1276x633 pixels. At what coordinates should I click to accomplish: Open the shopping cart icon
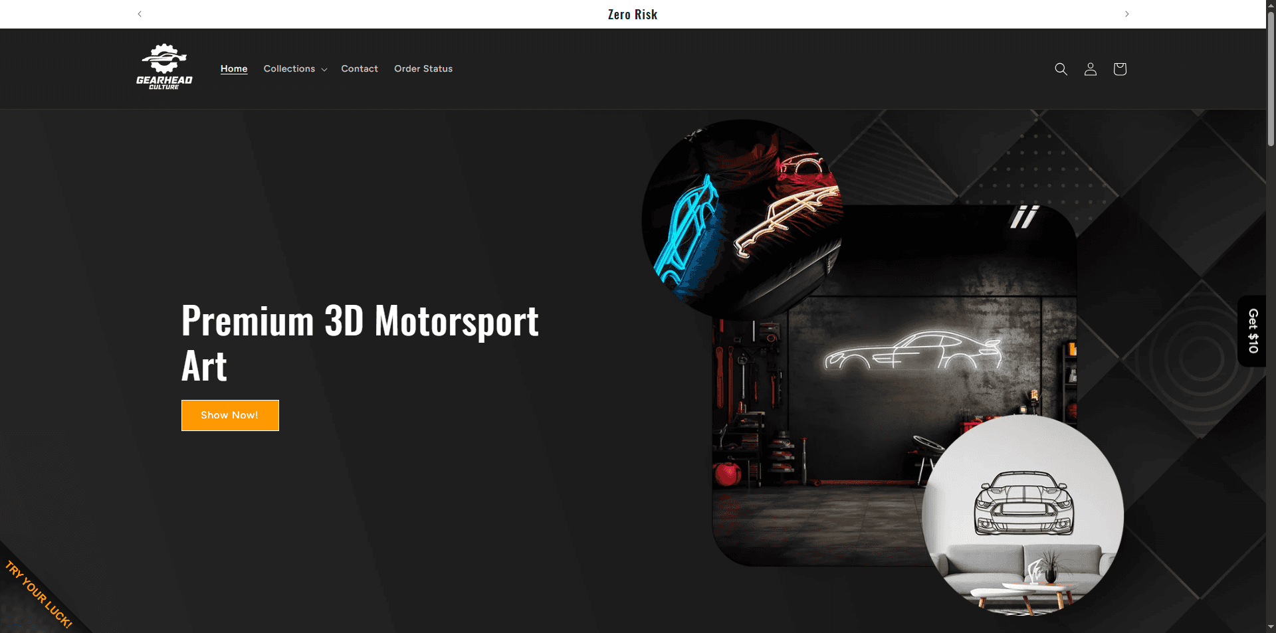1120,69
